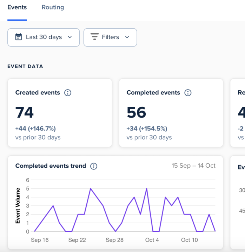Image resolution: width=245 pixels, height=252 pixels.
Task: Click the Completed events count of 56
Action: (x=136, y=113)
